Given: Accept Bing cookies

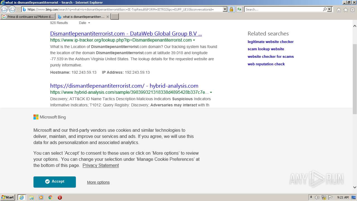Looking at the screenshot, I should [55, 182].
